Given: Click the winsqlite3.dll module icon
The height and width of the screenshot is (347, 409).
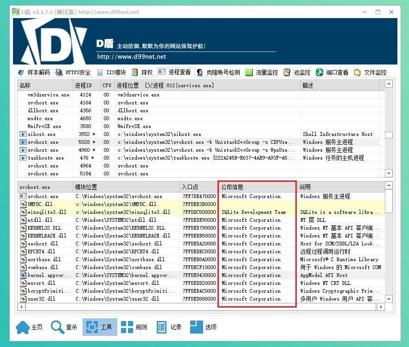Looking at the screenshot, I should pyautogui.click(x=24, y=212).
